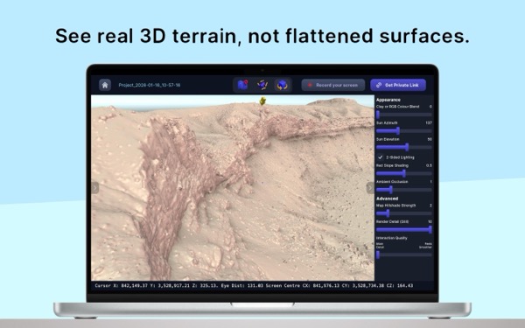The width and height of the screenshot is (525, 328).
Task: Click the Advanced section heading
Action: click(x=387, y=199)
